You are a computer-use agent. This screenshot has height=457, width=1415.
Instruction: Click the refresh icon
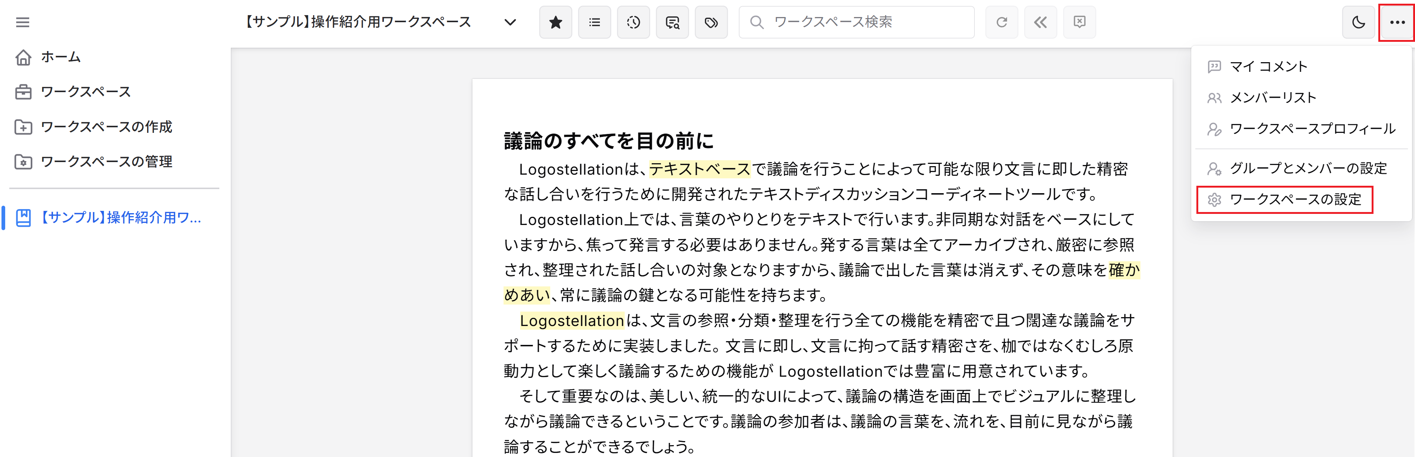click(1002, 22)
